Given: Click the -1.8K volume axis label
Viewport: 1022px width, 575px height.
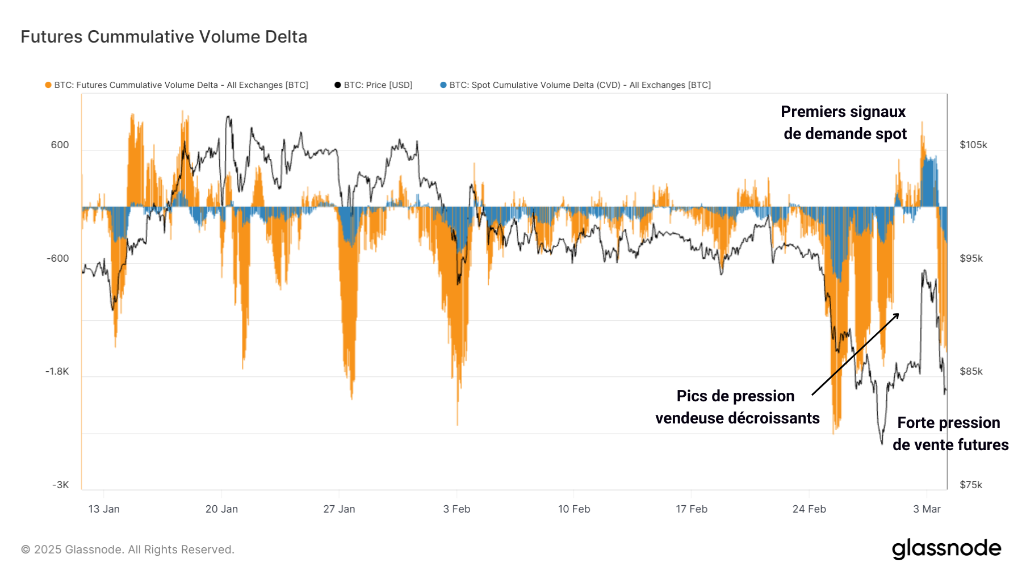Looking at the screenshot, I should click(57, 371).
